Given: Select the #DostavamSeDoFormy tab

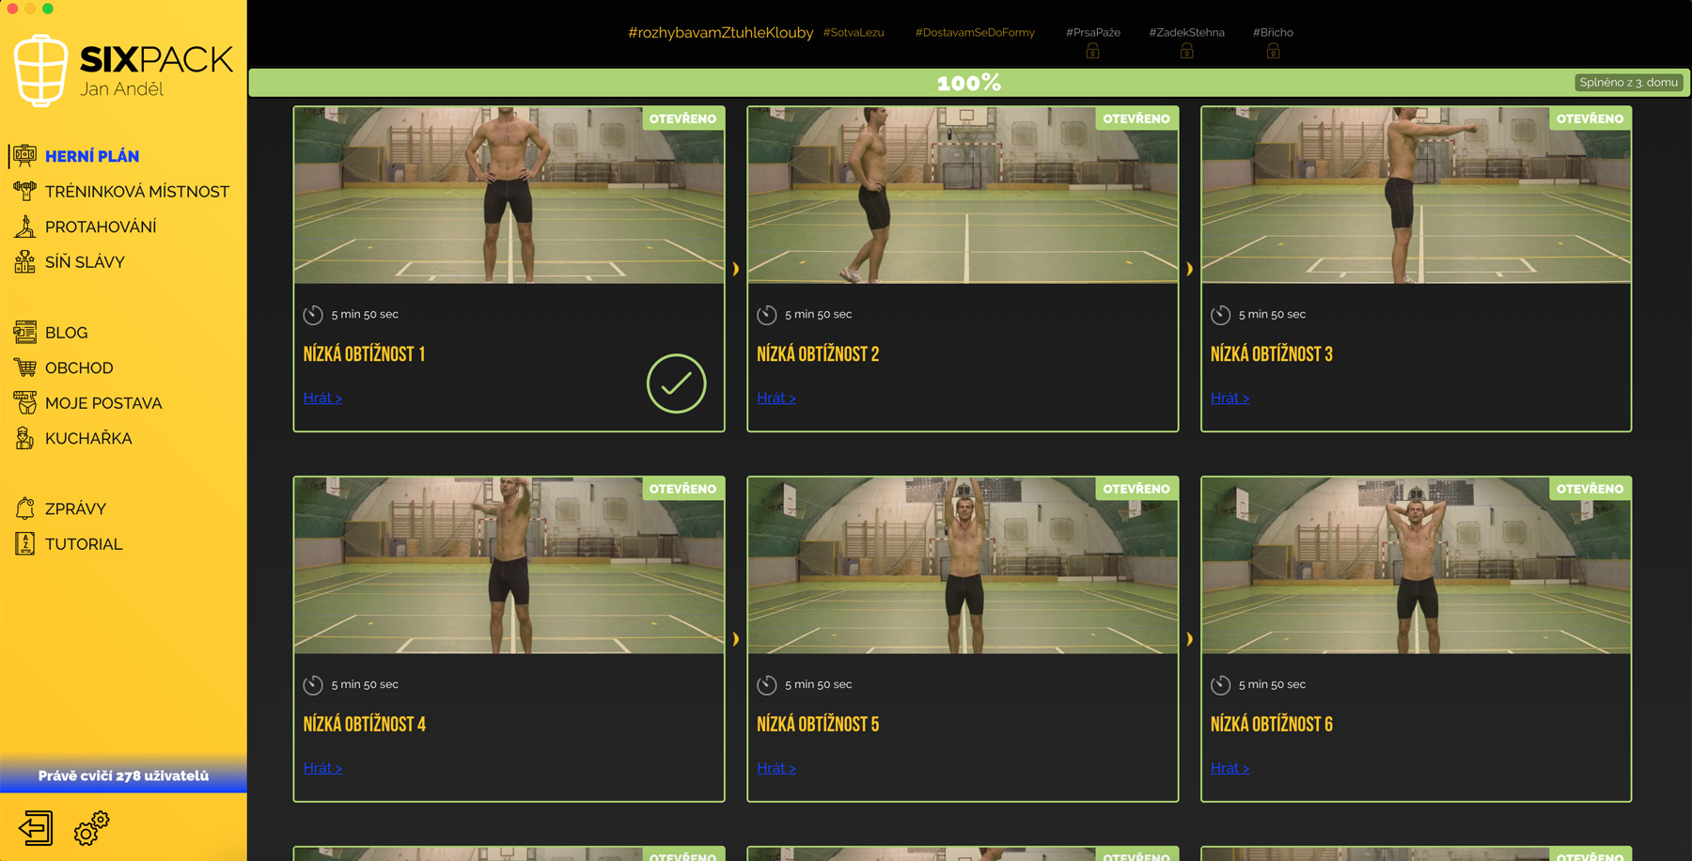Looking at the screenshot, I should tap(975, 32).
